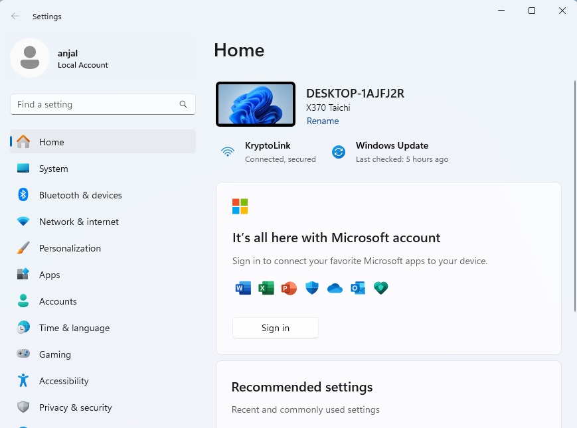Open KryptoLink network status
This screenshot has height=428, width=577.
coord(268,152)
